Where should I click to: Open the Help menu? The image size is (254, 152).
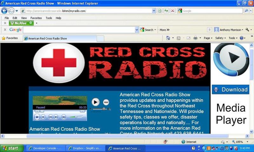click(x=58, y=18)
